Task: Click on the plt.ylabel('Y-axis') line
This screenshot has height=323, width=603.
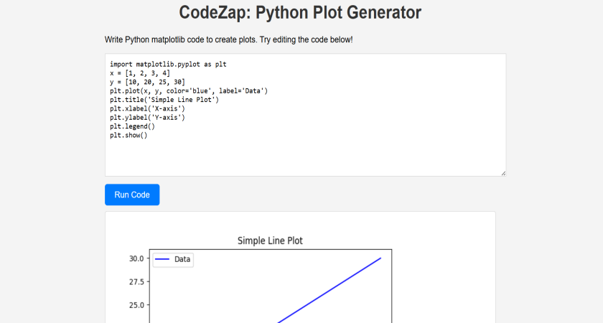Action: pyautogui.click(x=147, y=117)
